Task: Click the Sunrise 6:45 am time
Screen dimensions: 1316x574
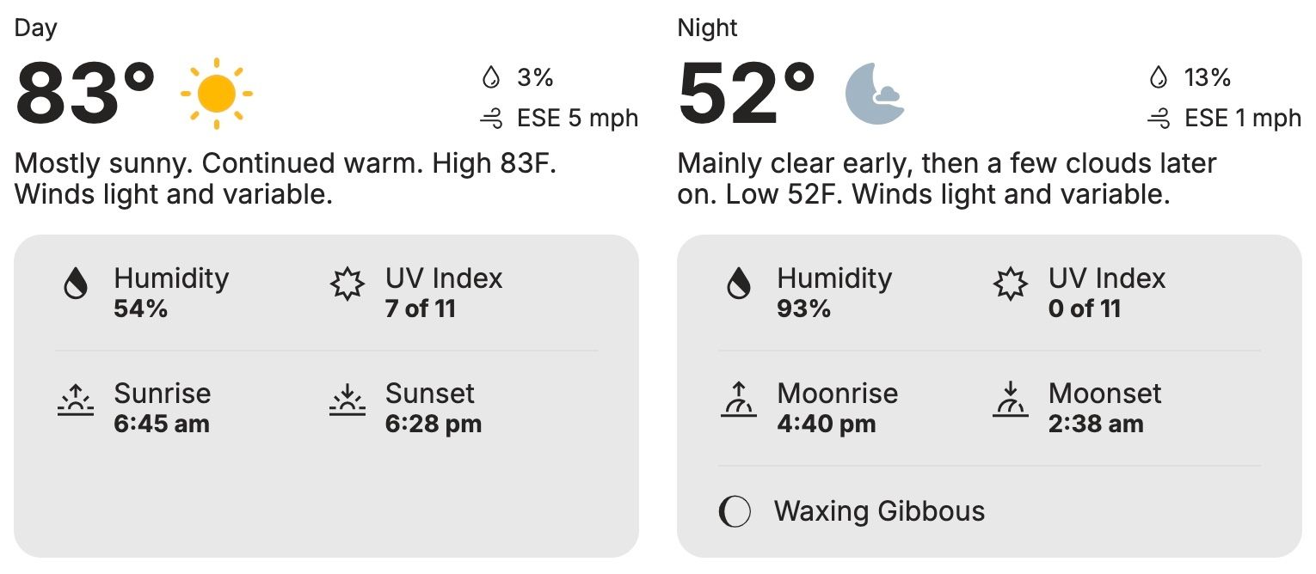Action: 162,424
